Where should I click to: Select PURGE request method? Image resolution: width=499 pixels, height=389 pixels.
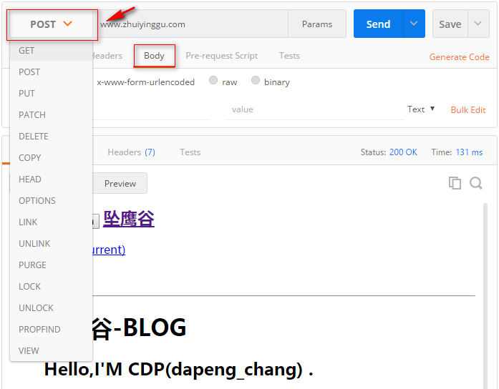click(x=51, y=265)
